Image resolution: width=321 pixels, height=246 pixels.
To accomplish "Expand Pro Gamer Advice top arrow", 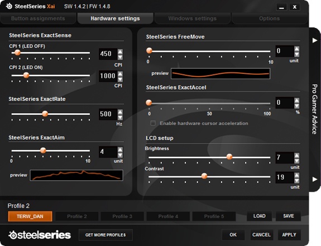I will point(315,40).
